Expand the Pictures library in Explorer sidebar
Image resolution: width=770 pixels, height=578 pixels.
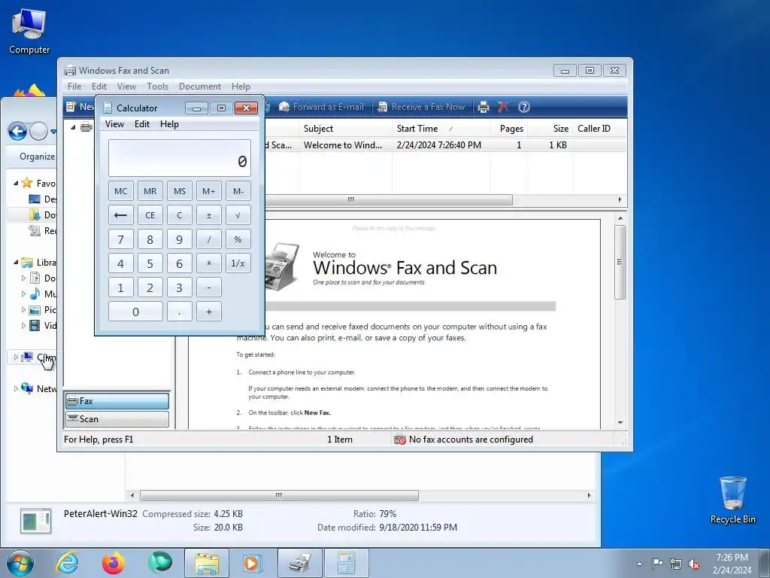click(x=23, y=309)
